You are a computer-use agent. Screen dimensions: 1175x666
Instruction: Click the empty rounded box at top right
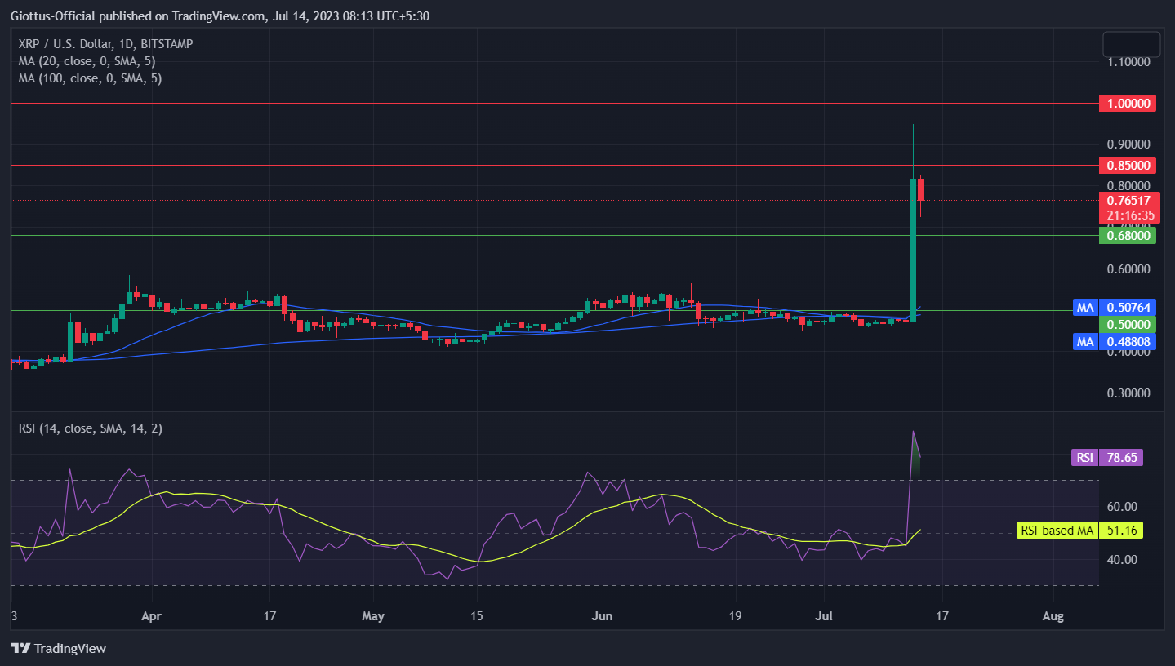(x=1131, y=44)
